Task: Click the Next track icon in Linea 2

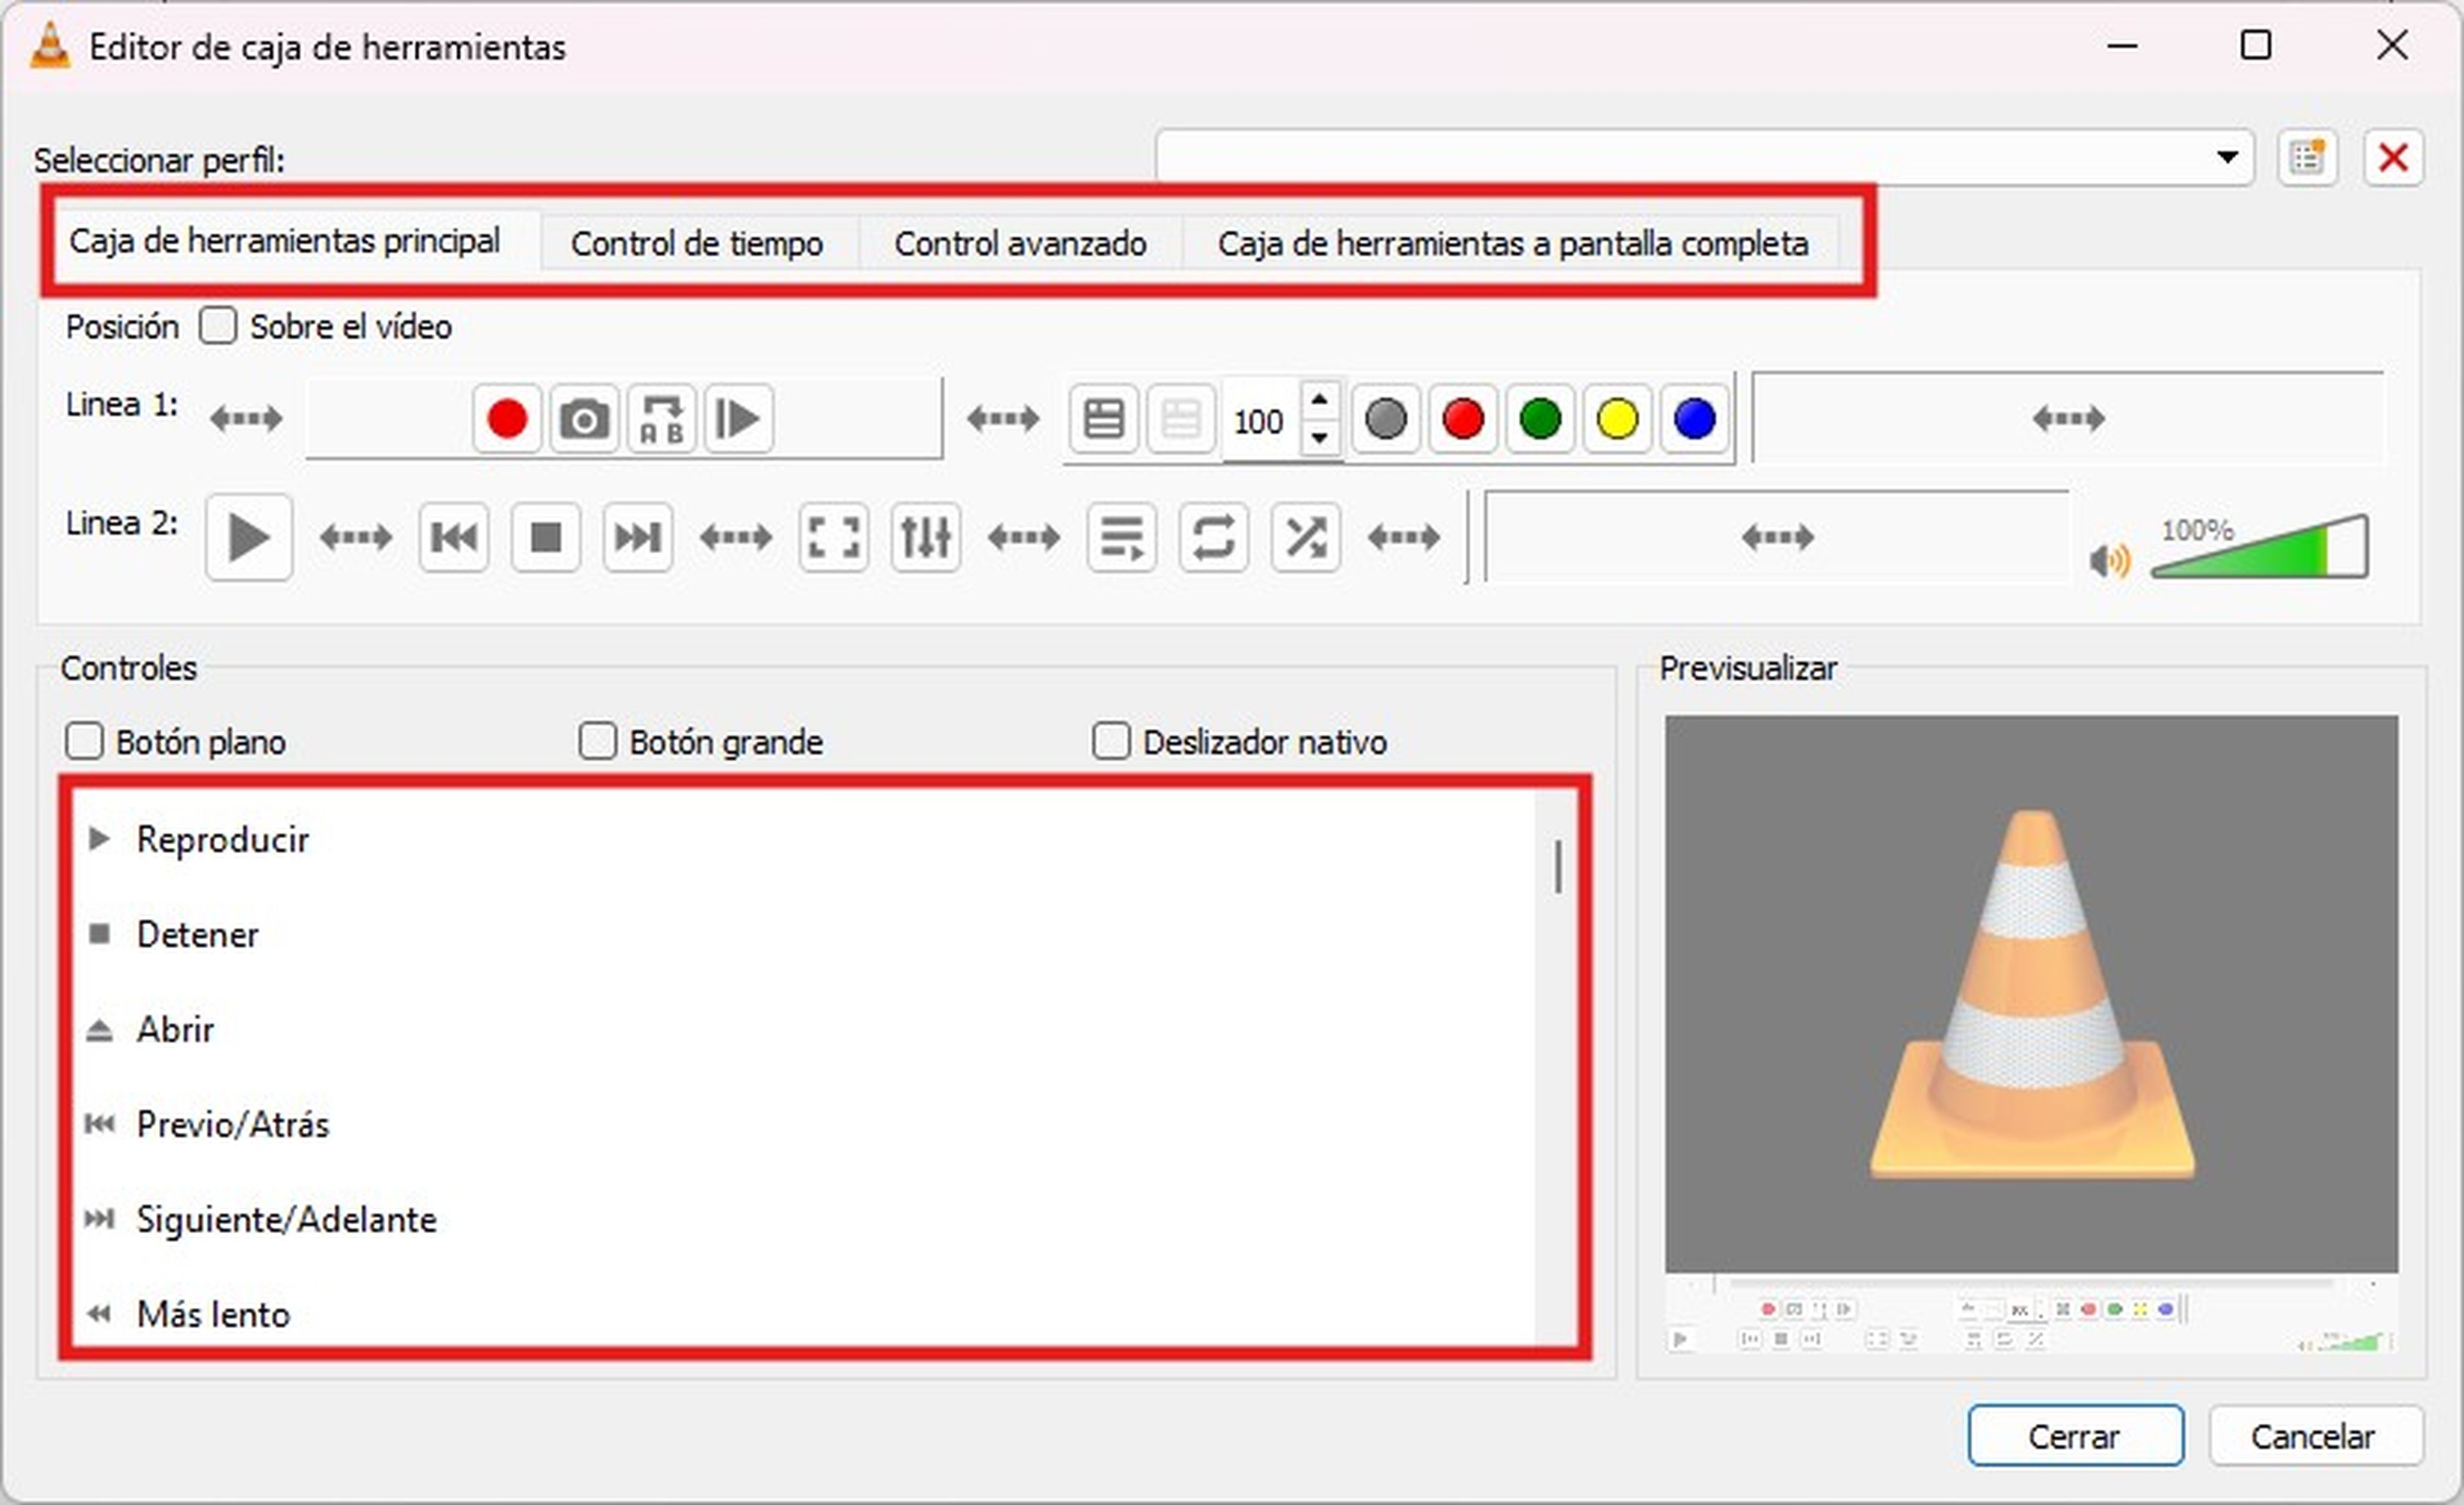Action: (638, 537)
